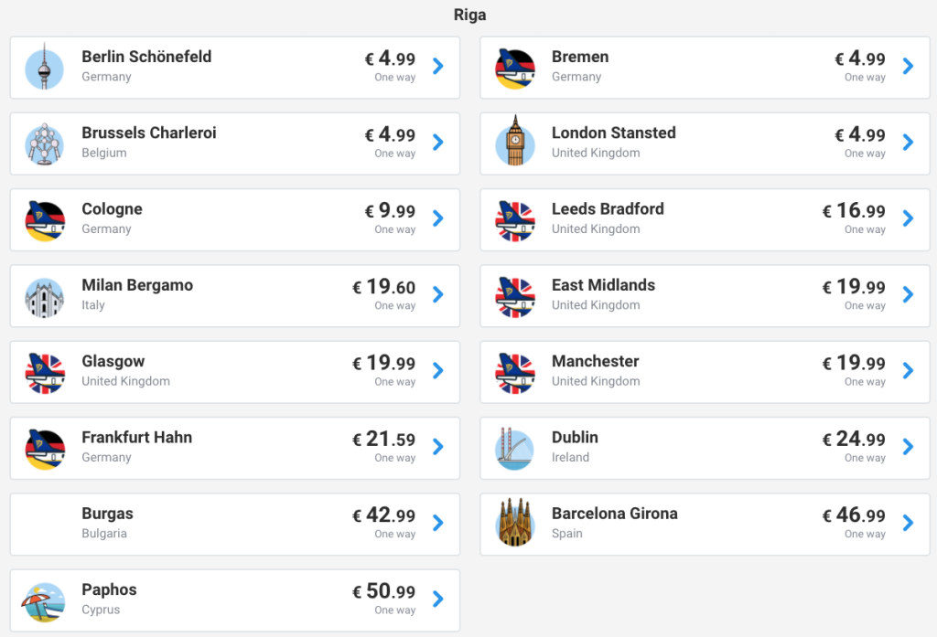Select the Brussels Charleroi €4.99 price

(391, 135)
